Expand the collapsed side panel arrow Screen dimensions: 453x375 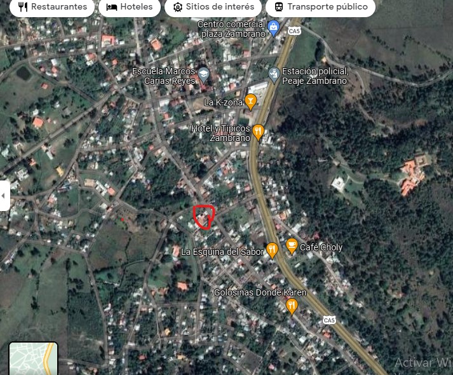tap(4, 196)
